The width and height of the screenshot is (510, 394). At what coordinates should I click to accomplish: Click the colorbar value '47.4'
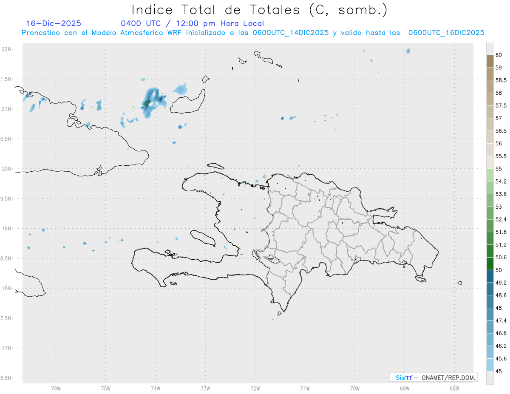pos(501,320)
